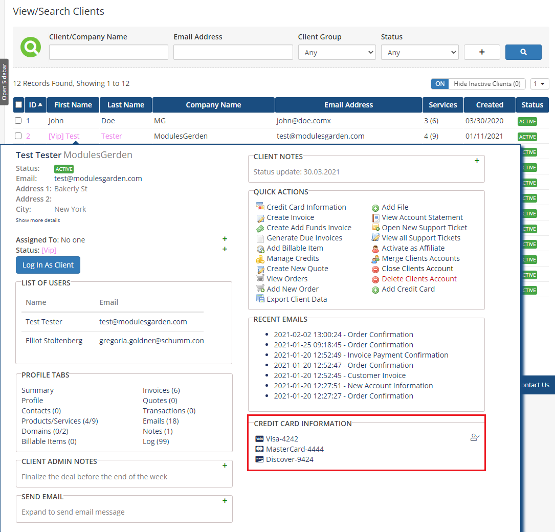Click the Manage Credits coins icon

260,259
